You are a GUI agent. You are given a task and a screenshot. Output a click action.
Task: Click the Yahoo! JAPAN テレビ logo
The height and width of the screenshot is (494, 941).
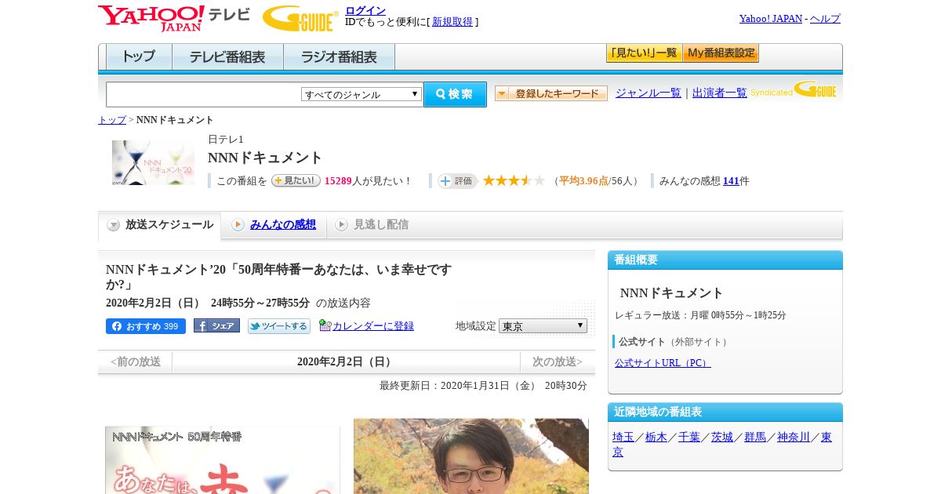(x=174, y=18)
